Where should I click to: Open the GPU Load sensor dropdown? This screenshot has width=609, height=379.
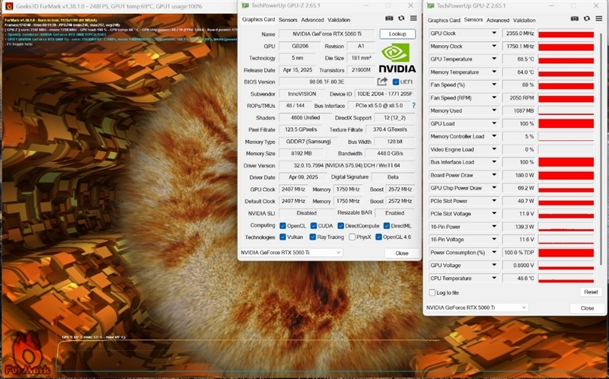click(x=494, y=123)
